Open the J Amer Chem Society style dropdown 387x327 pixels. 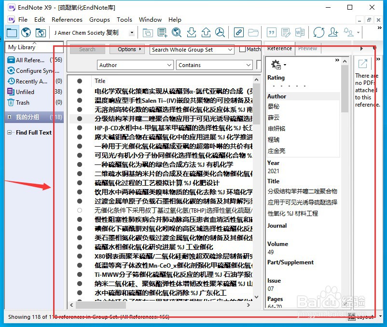click(x=132, y=32)
